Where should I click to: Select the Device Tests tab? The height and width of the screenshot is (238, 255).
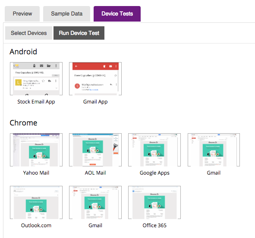tap(117, 14)
